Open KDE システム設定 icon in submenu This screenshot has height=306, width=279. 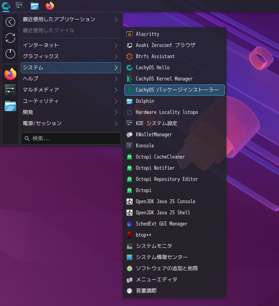click(x=130, y=124)
